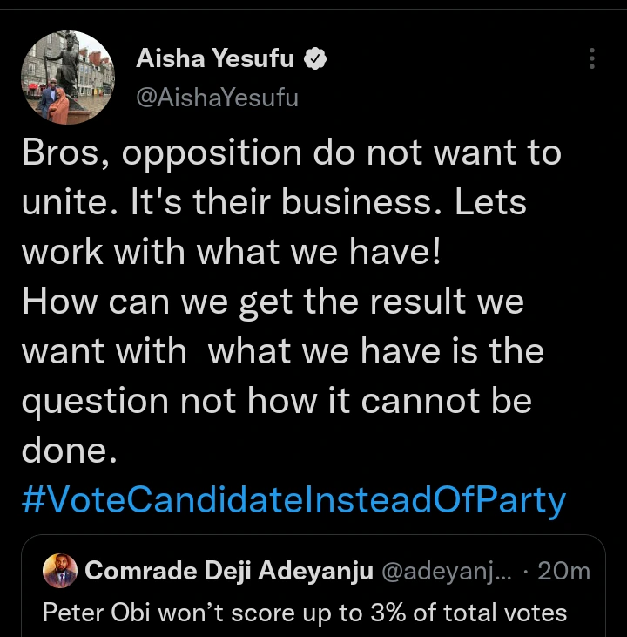Click the line "question not how it cannot be"
Screen dimensions: 627x637
(x=276, y=402)
